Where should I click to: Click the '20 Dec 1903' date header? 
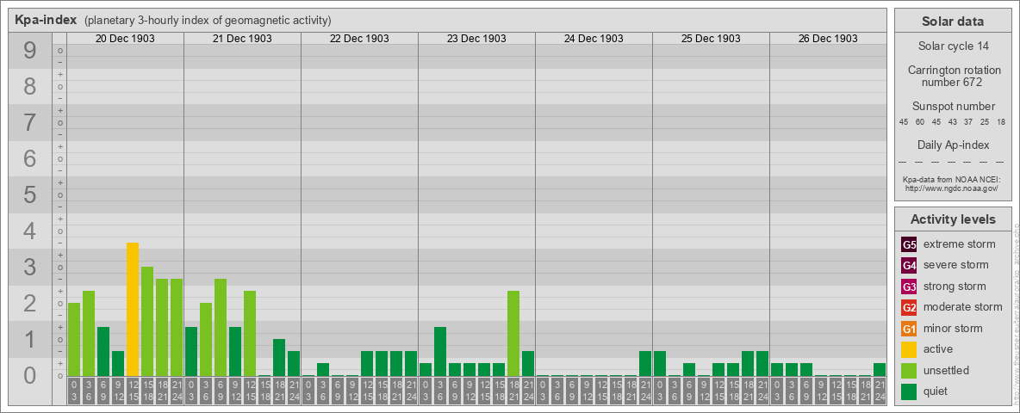pyautogui.click(x=125, y=39)
